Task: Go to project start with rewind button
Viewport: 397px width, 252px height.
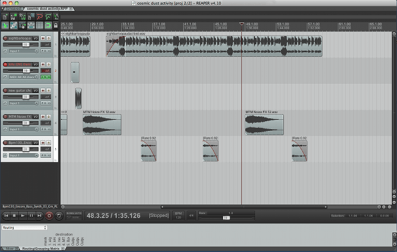Action: coord(6,215)
